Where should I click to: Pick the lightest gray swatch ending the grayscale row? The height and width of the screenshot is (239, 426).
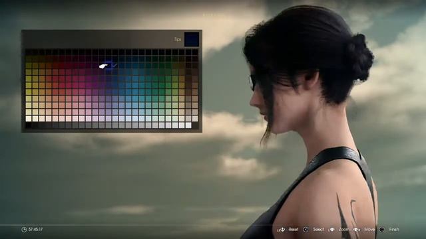pos(188,125)
